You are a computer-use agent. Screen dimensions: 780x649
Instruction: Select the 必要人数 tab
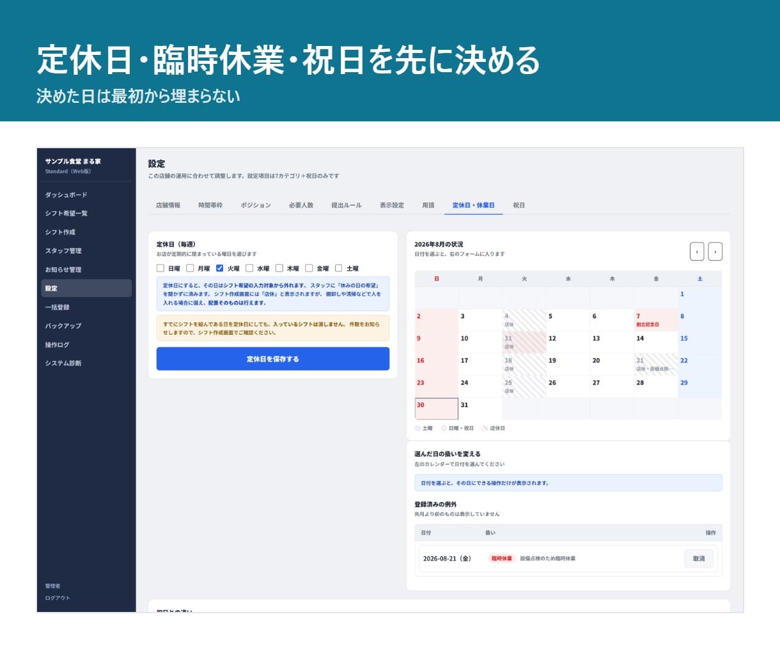click(x=301, y=206)
